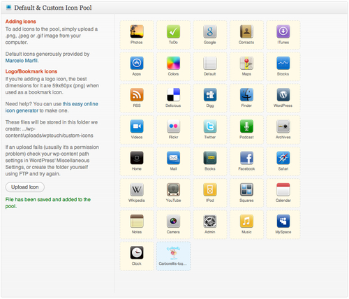The width and height of the screenshot is (349, 299).
Task: Choose the green Podcast microphone icon
Action: tap(246, 126)
